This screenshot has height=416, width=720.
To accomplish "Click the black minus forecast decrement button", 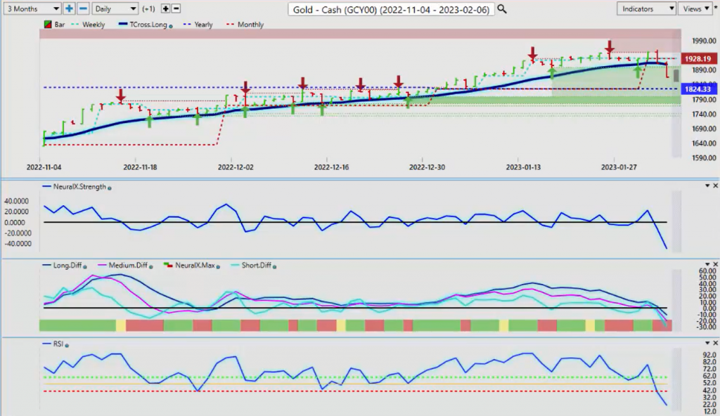I will click(x=176, y=8).
